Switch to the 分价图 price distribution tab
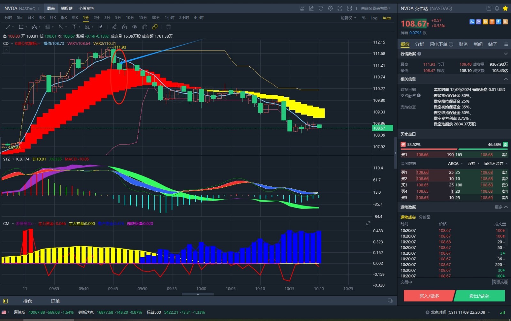Image resolution: width=511 pixels, height=321 pixels. [x=424, y=217]
